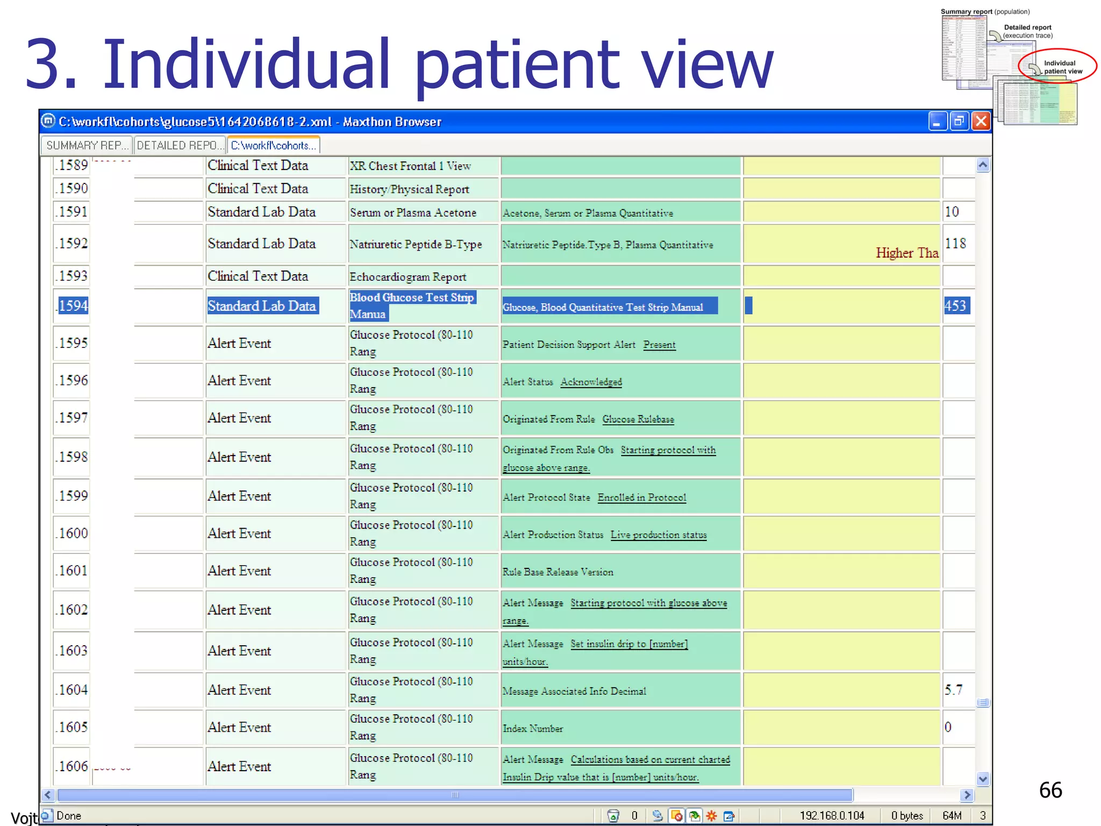Click the value 10 in row 1591
The image size is (1101, 826).
tap(952, 212)
